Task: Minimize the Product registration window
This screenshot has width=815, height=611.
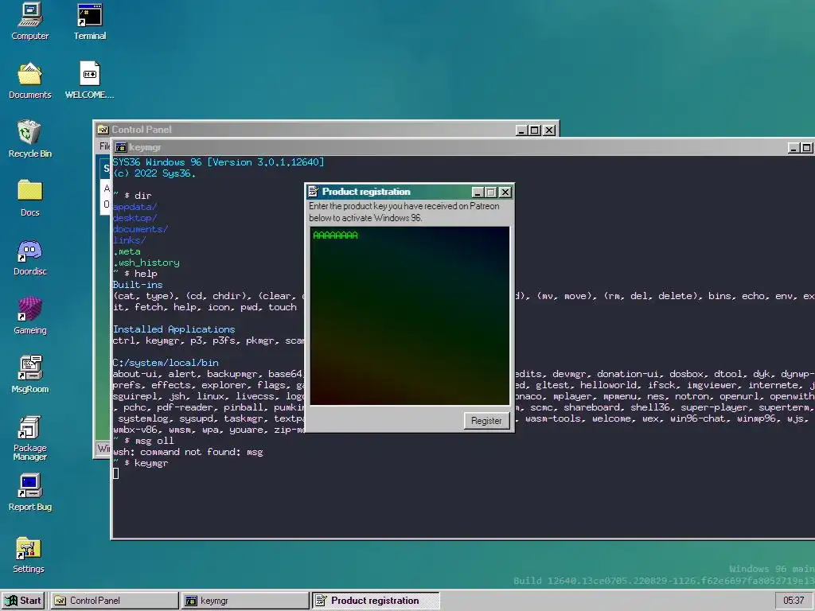Action: (x=478, y=193)
